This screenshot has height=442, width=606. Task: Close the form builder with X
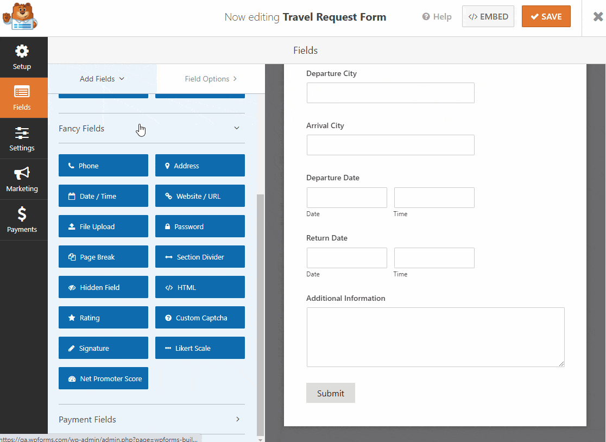pyautogui.click(x=597, y=17)
